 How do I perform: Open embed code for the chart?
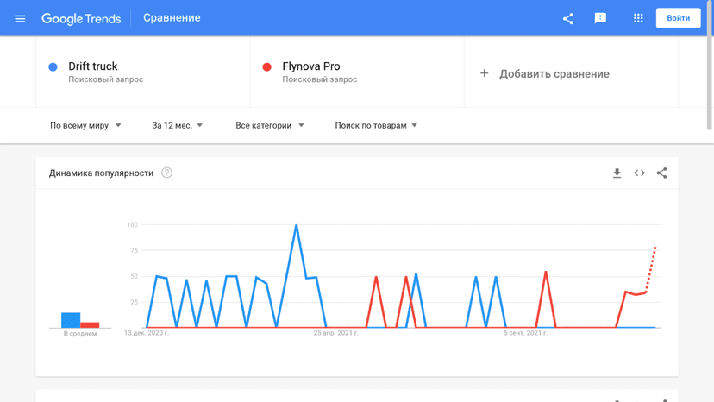point(639,173)
